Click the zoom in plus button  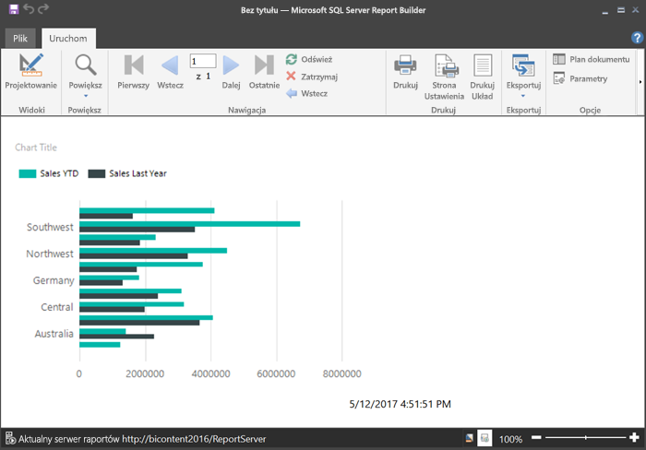point(635,437)
